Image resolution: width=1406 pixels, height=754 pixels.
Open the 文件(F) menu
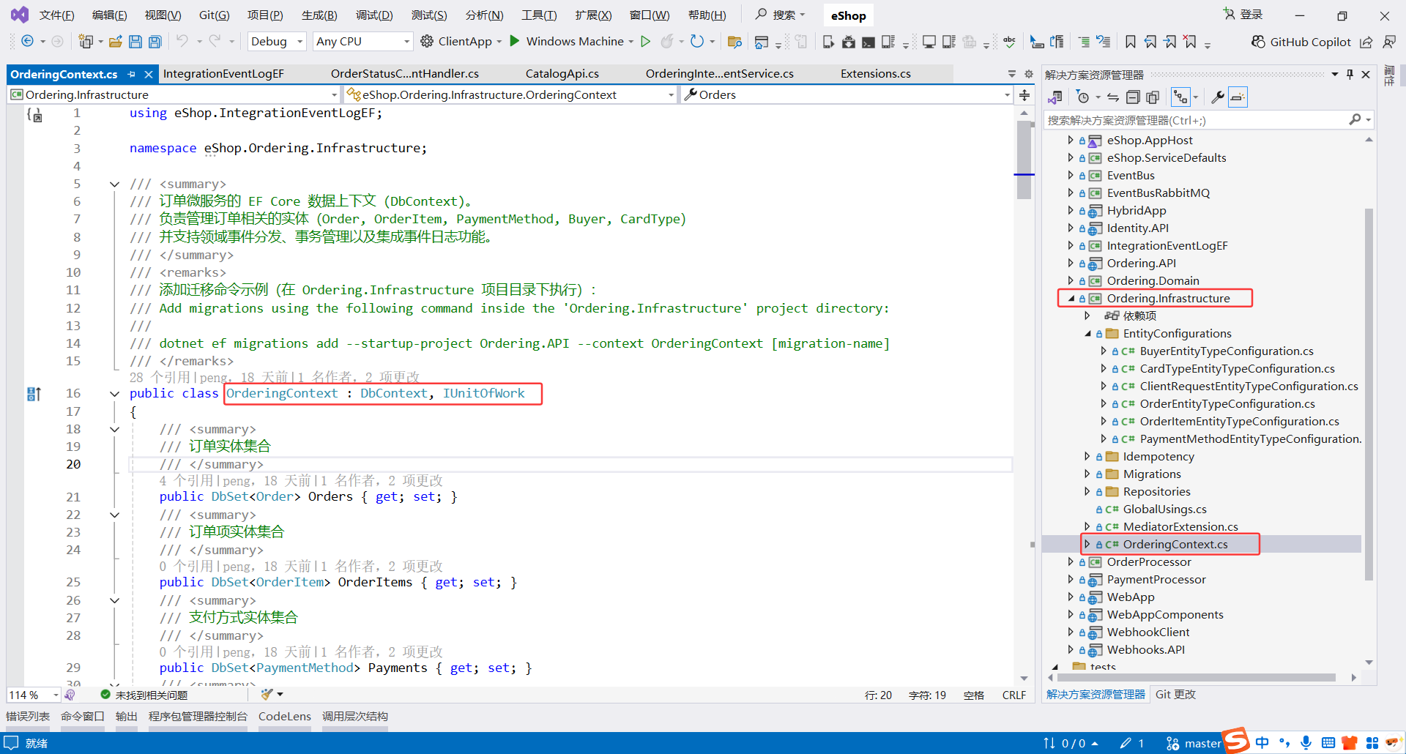[57, 15]
